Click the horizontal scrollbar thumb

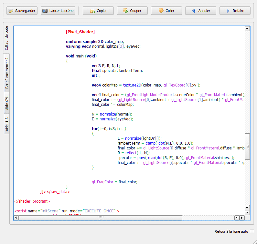click(101, 218)
